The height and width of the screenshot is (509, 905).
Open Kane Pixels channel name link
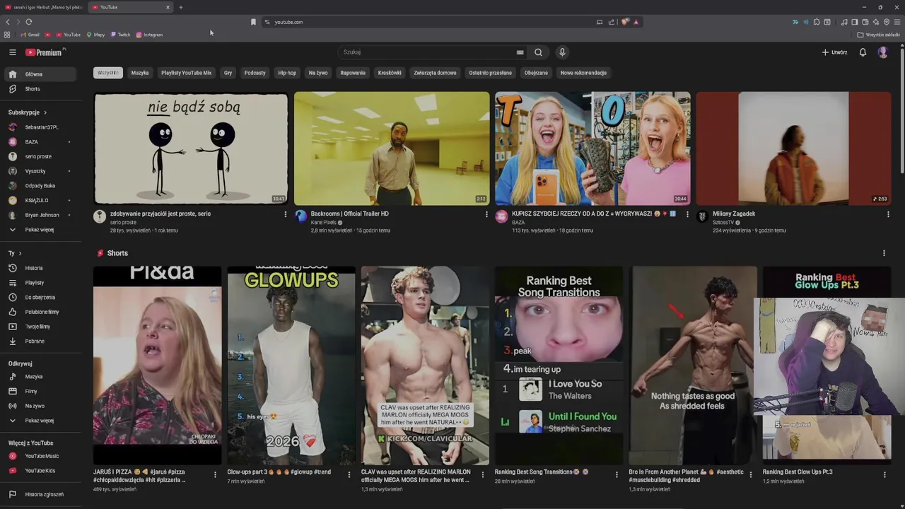click(323, 223)
